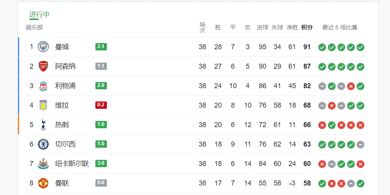Click the Newcastle United club crest
390x195 pixels.
pyautogui.click(x=43, y=164)
